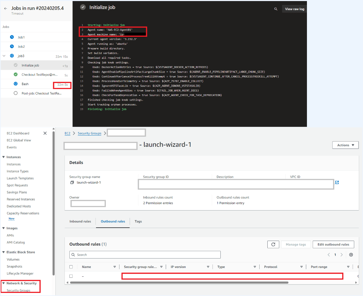Open the Tags tab
Screen dimensions: 363x296
[138, 221]
